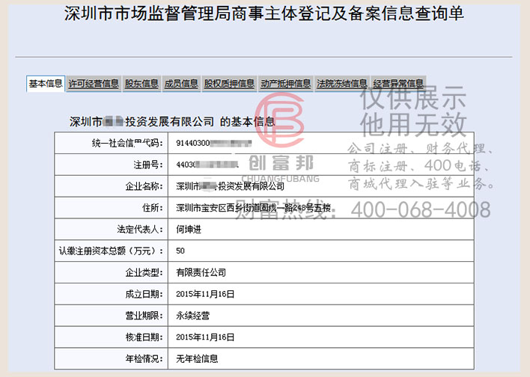Select the 成立日期 value 2015年11月16日
This screenshot has height=377, width=530.
tap(205, 294)
